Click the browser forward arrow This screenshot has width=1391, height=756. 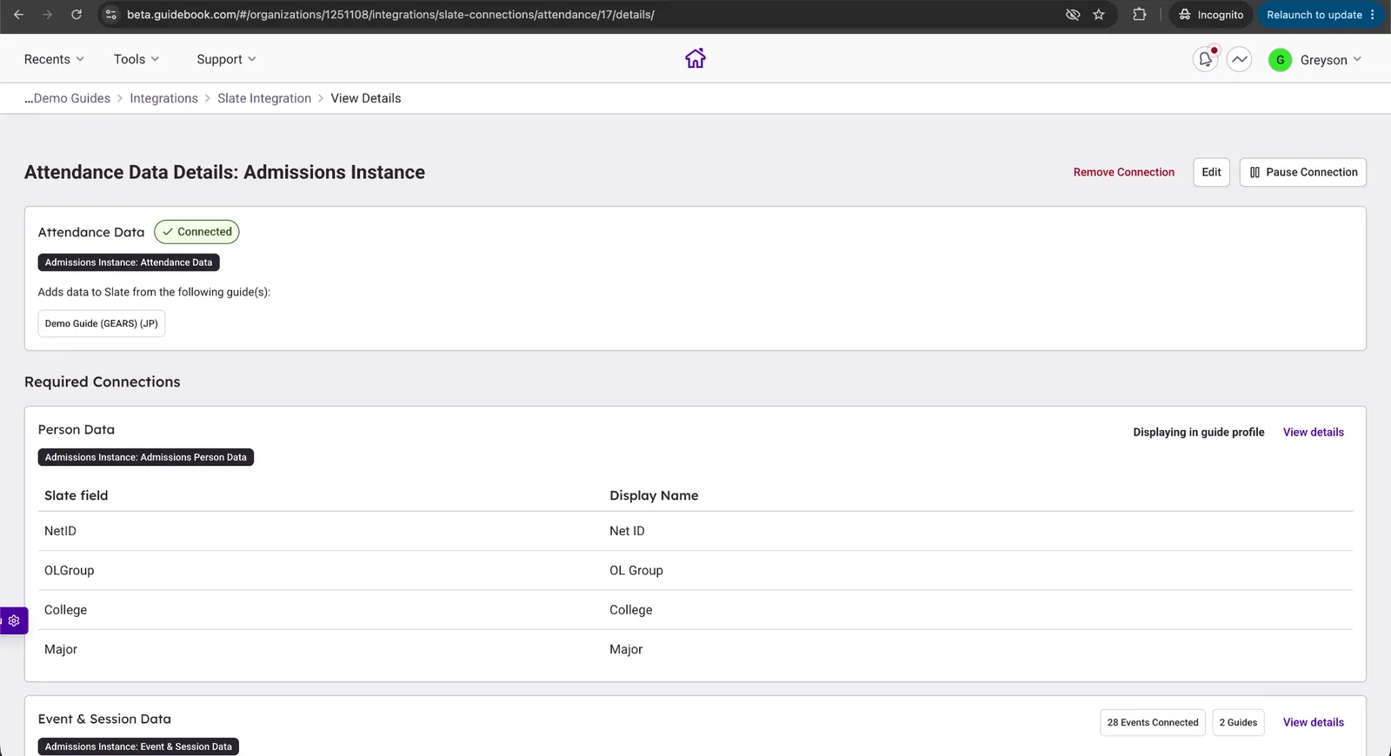pos(48,15)
